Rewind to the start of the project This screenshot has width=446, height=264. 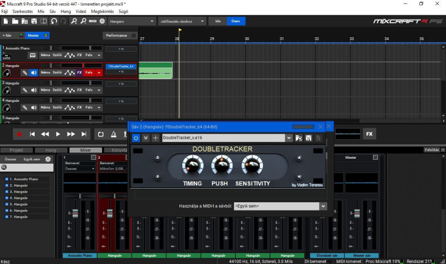[x=32, y=134]
